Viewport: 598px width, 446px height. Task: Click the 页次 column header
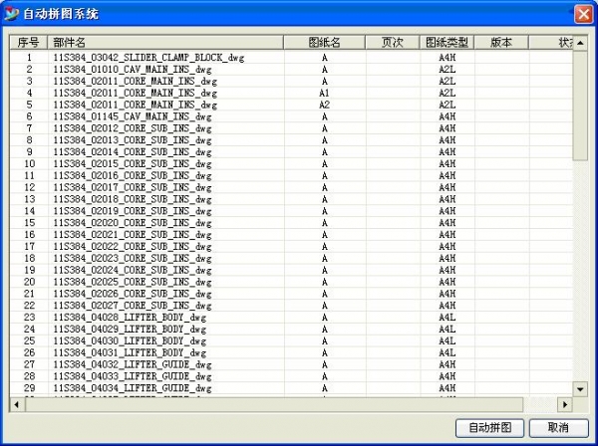tap(392, 44)
